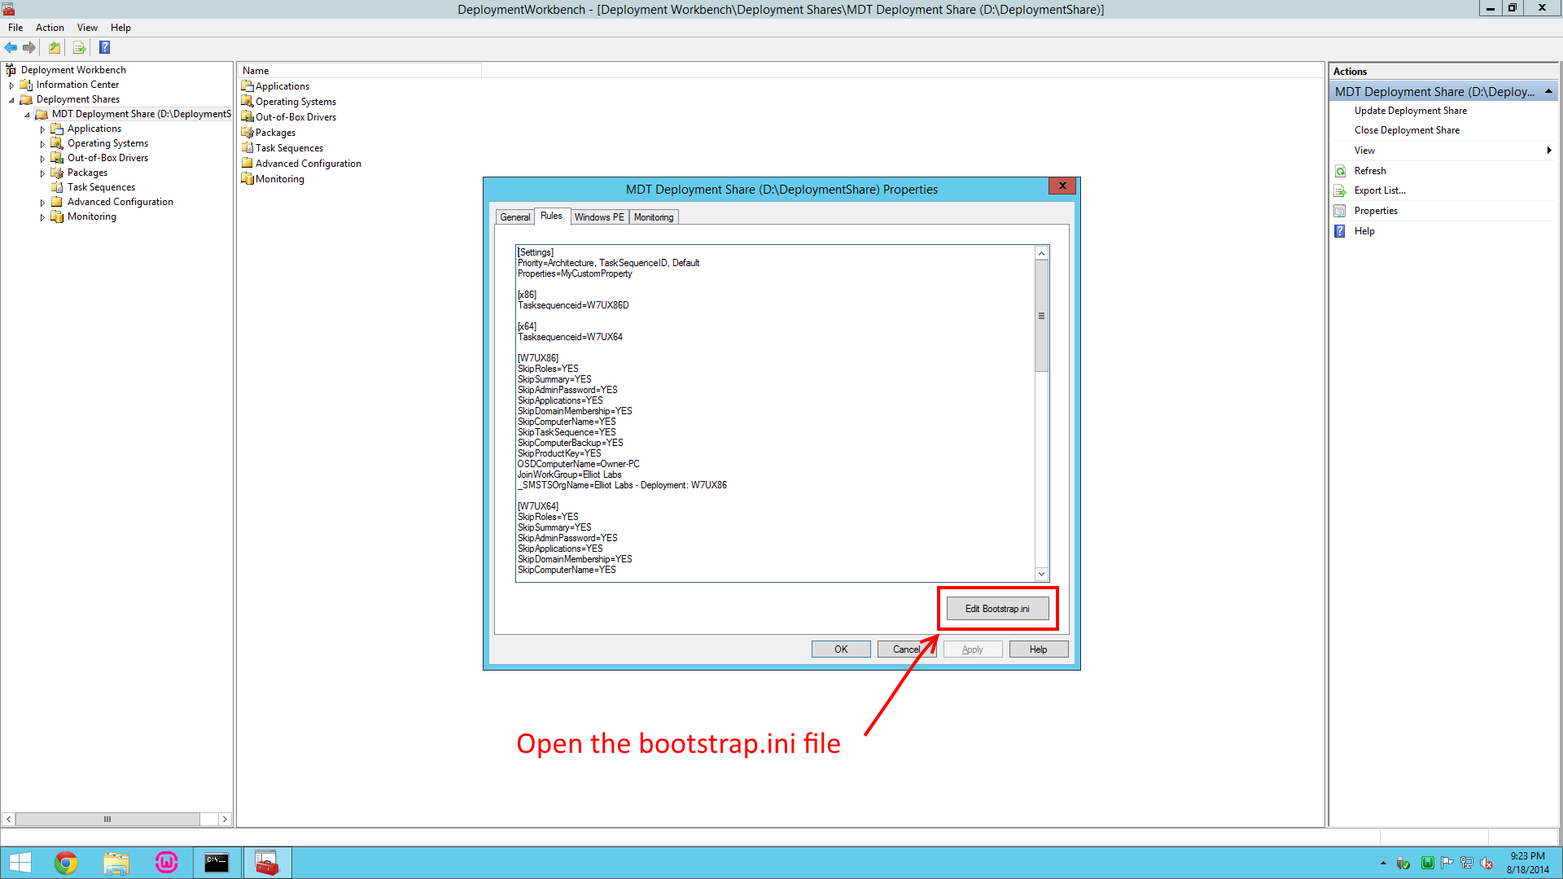This screenshot has height=879, width=1563.
Task: Click the Cancel button
Action: (x=907, y=649)
